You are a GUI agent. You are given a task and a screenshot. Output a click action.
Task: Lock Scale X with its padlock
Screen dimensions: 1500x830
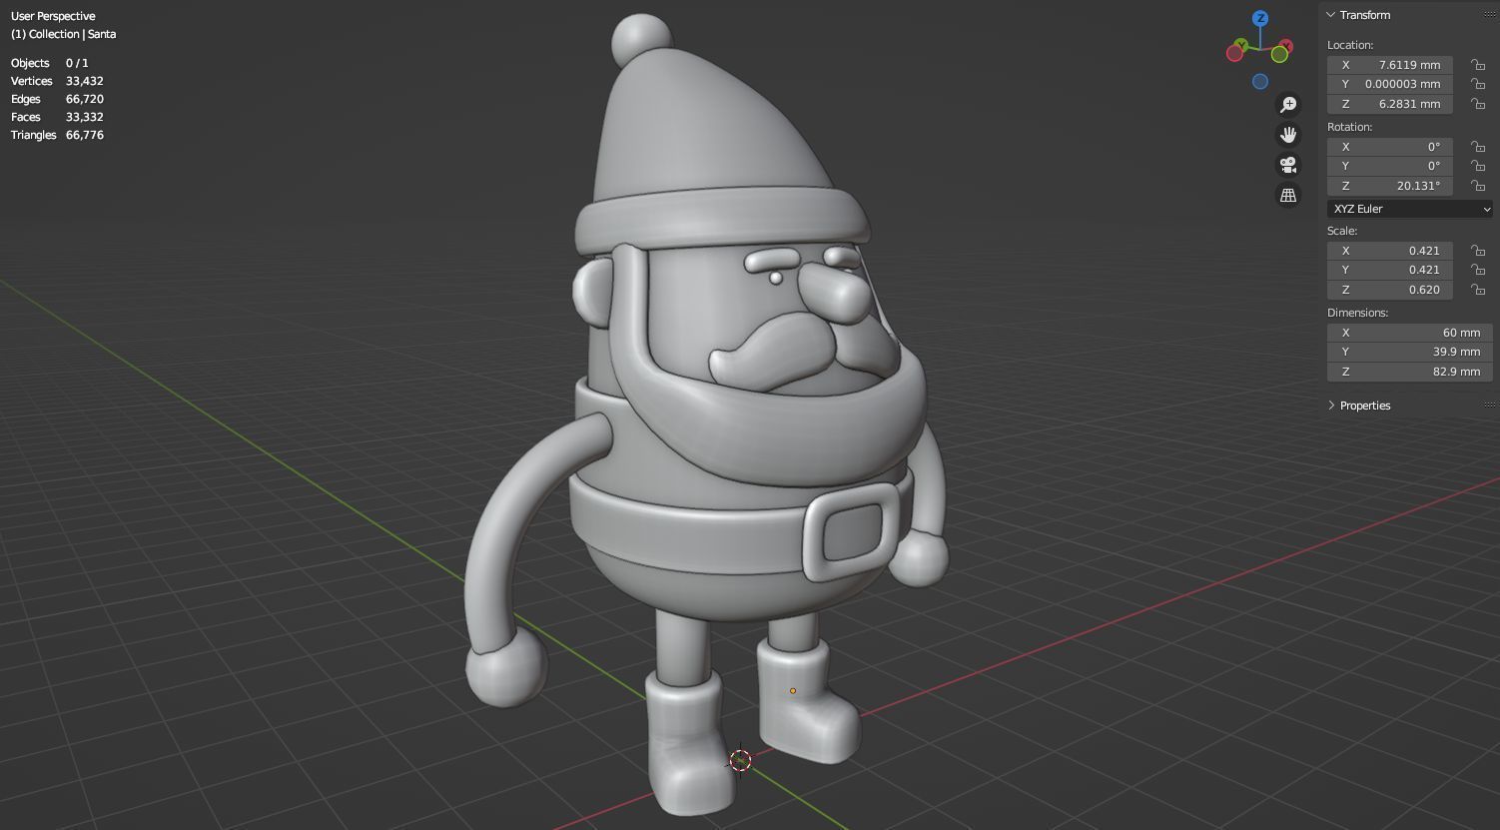[x=1477, y=251]
